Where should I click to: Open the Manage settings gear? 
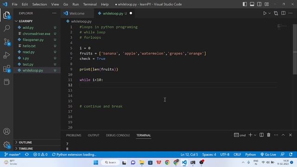coord(6,145)
